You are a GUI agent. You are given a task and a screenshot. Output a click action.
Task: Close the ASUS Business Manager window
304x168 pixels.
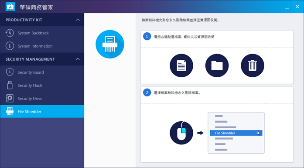click(x=297, y=7)
